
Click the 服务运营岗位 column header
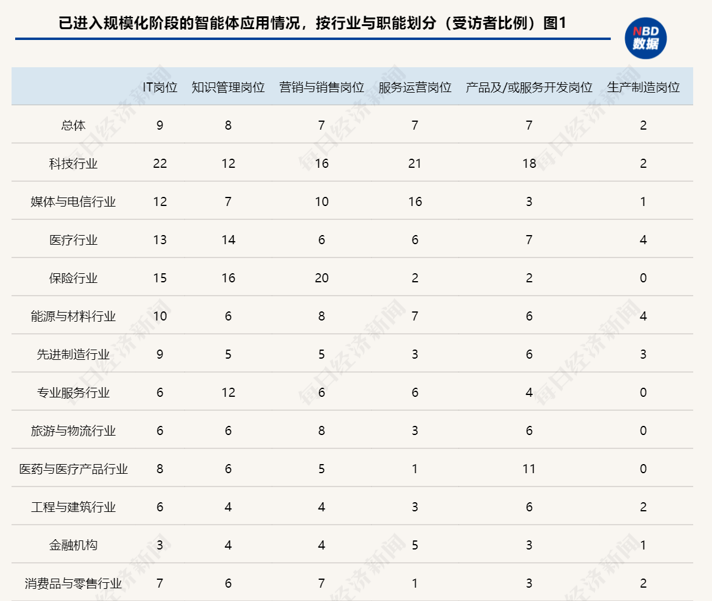[x=415, y=87]
